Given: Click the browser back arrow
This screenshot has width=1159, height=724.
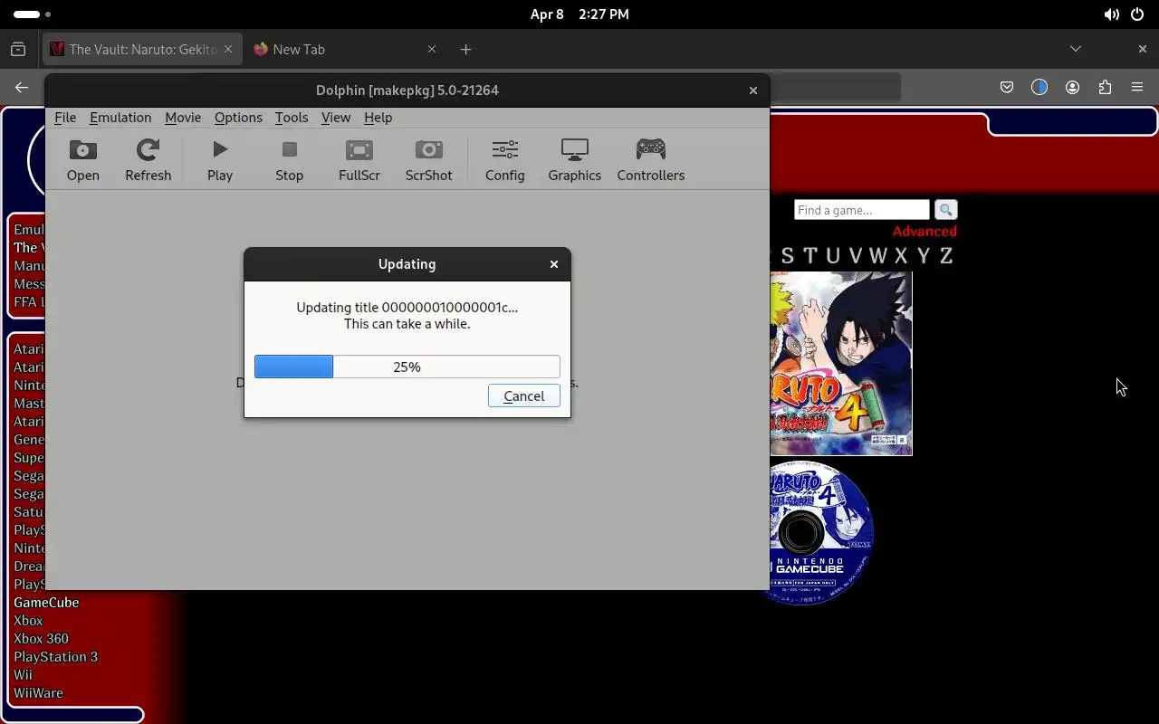Looking at the screenshot, I should [x=22, y=87].
